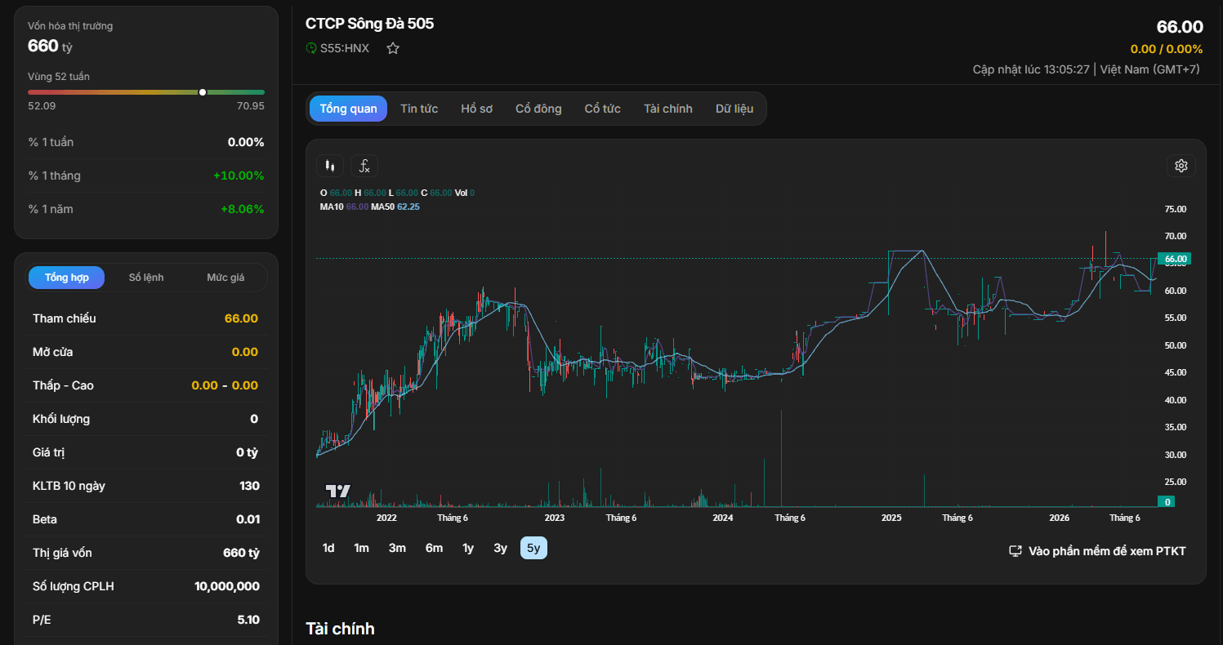Click the MA10 indicator legend
1223x645 pixels.
(344, 207)
